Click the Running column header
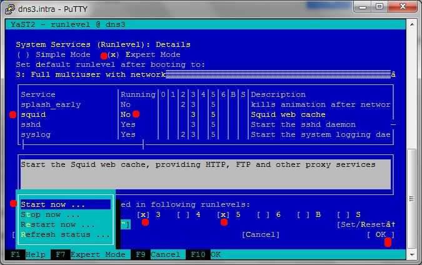This screenshot has height=265, width=422. pos(138,95)
